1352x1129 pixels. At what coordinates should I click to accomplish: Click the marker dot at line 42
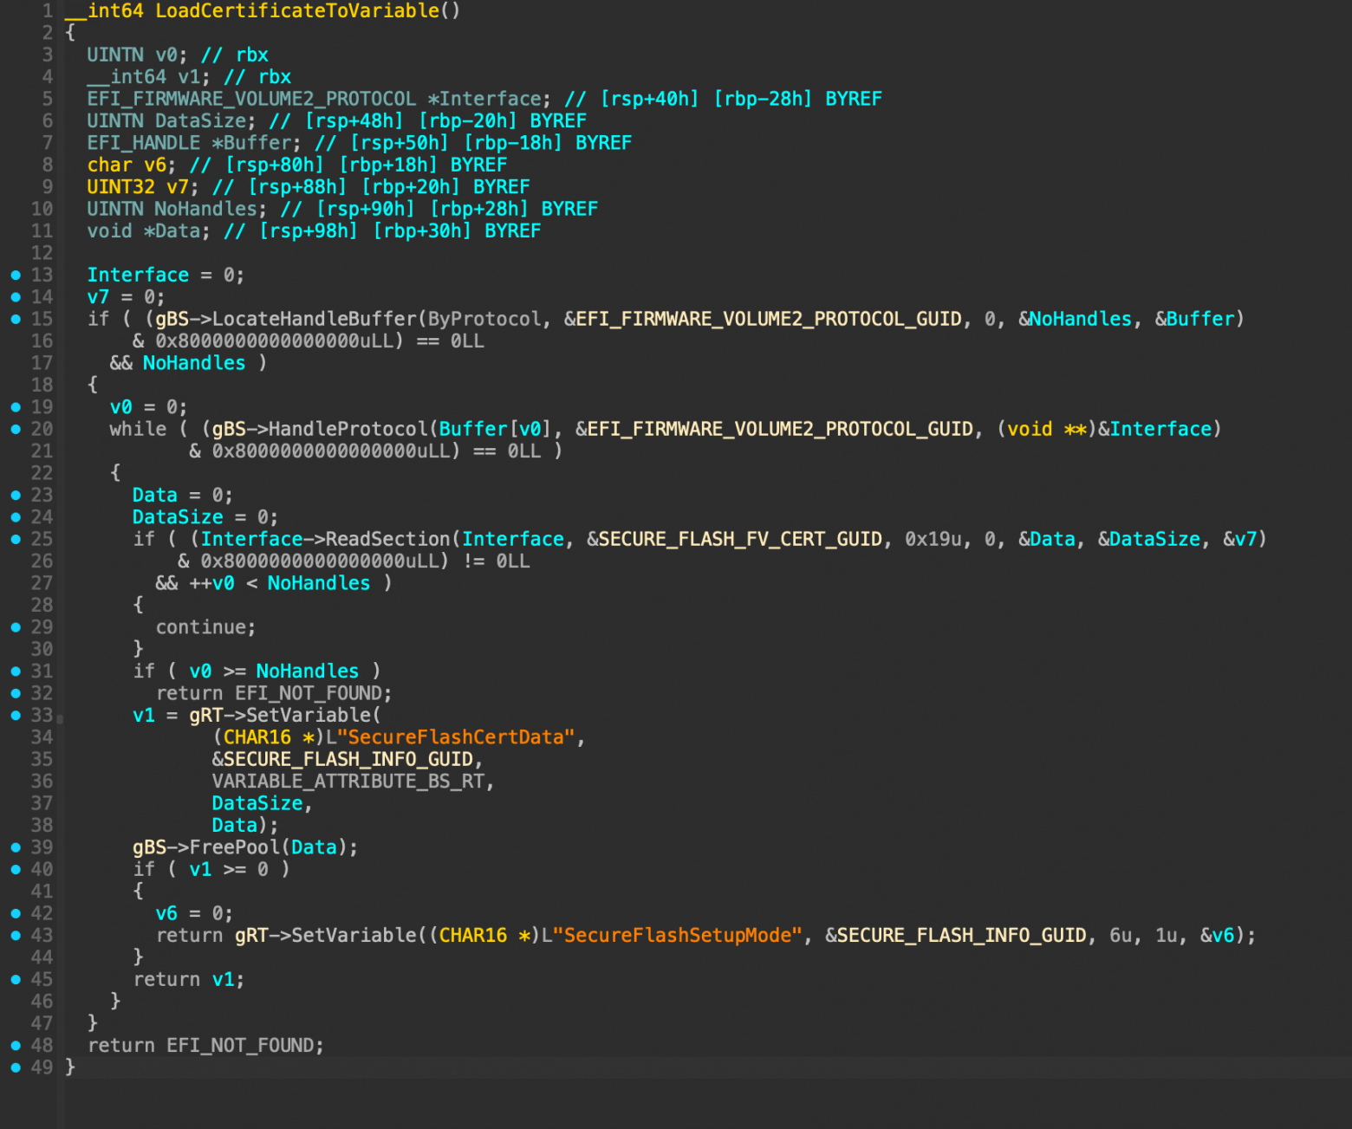click(16, 912)
